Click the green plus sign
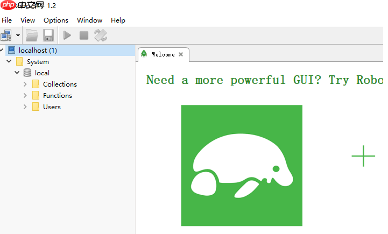Screen dimensions: 388x234 (x=363, y=156)
